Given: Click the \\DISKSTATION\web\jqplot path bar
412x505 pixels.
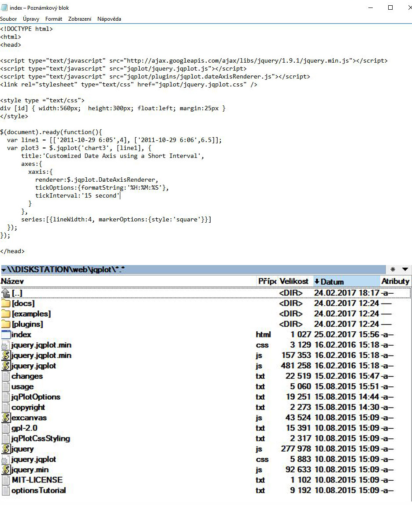Looking at the screenshot, I should [x=193, y=269].
